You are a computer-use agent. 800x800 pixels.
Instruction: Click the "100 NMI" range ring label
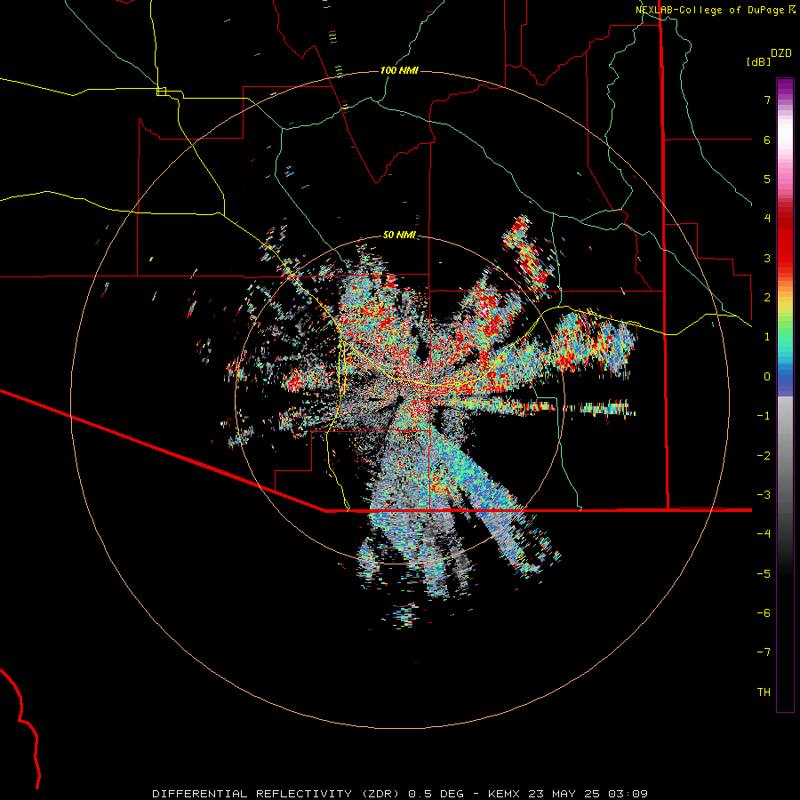399,70
